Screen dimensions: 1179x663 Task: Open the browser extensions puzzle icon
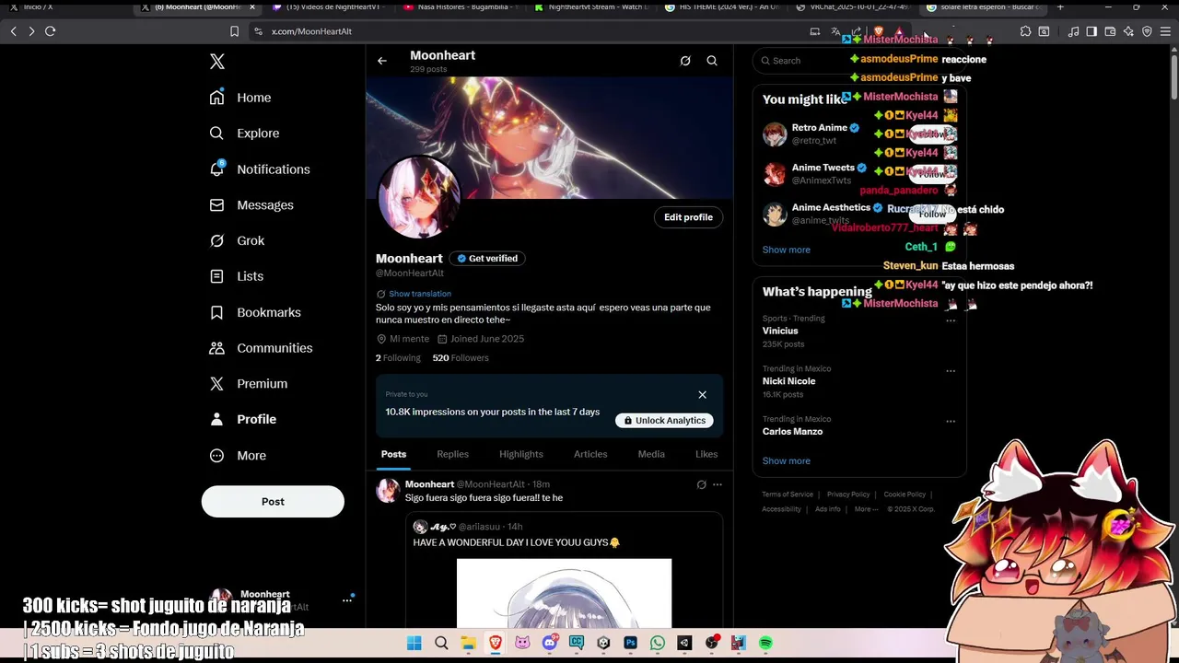pyautogui.click(x=1025, y=31)
